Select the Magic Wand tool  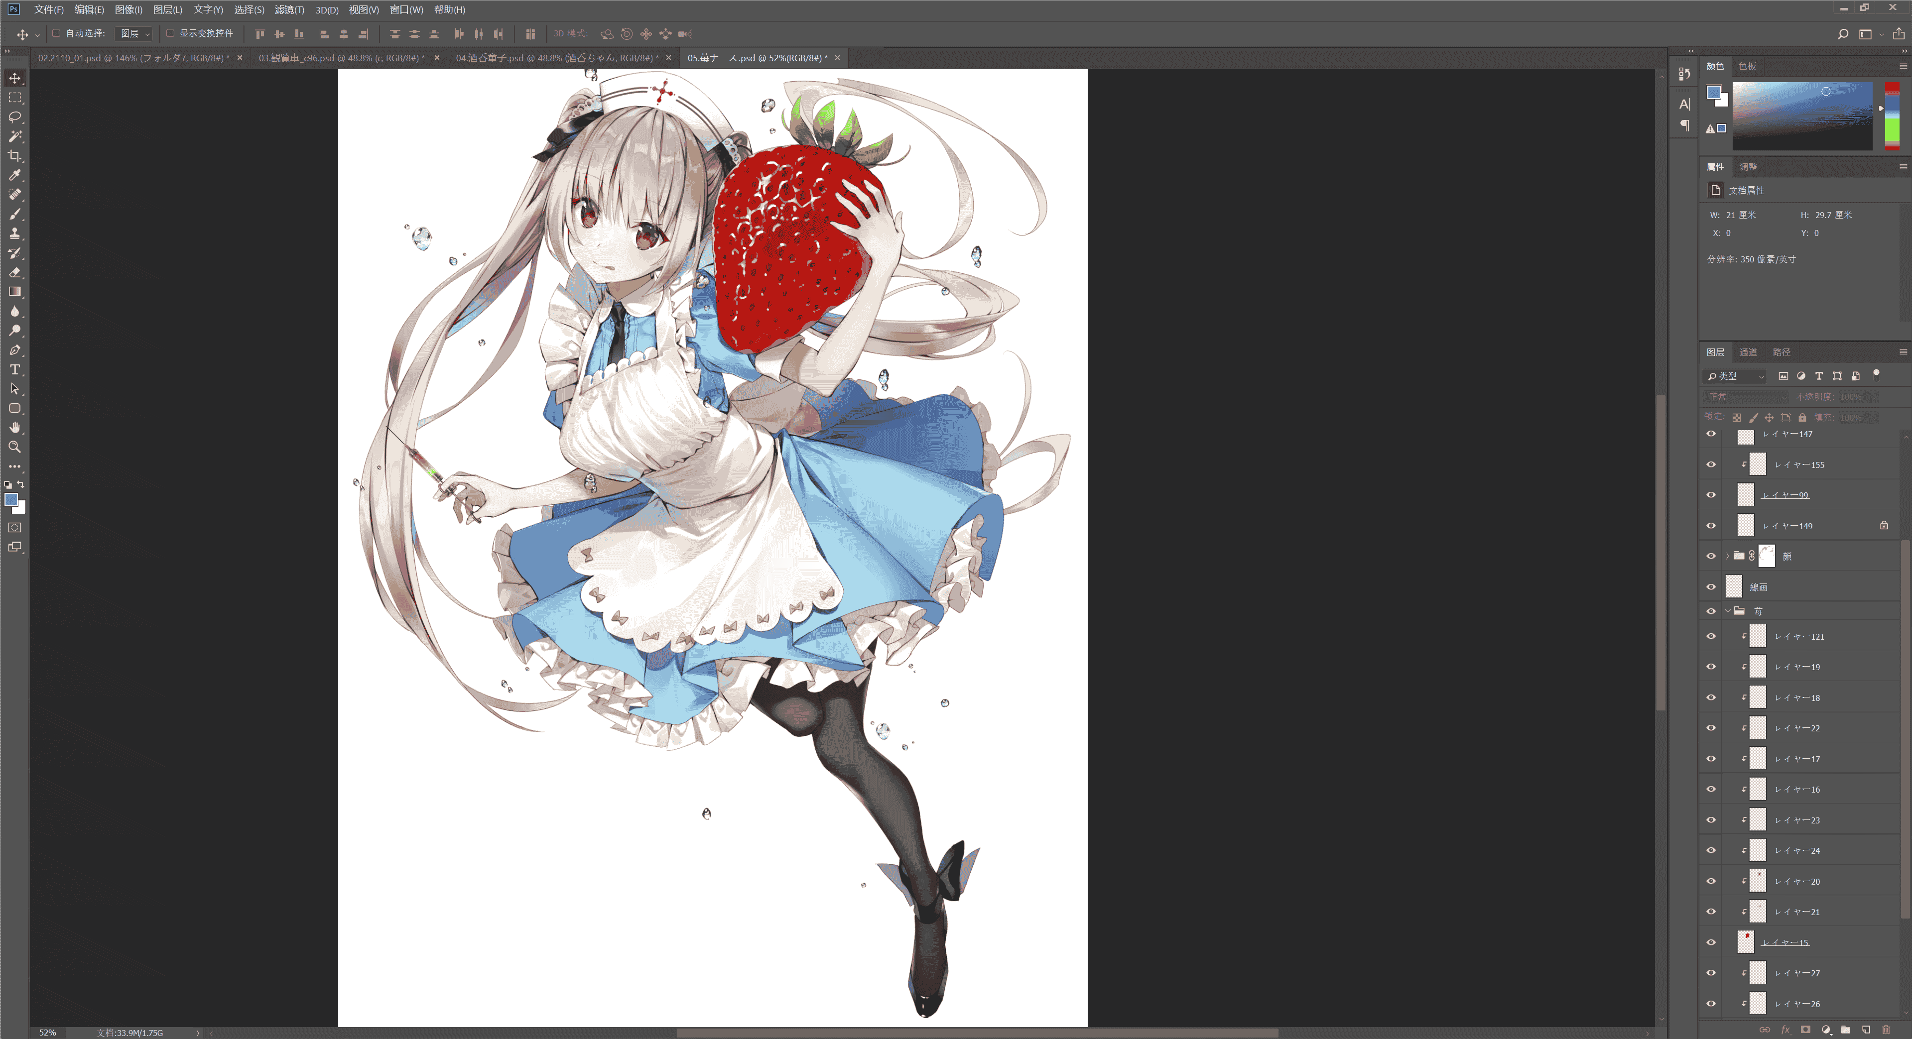(15, 136)
